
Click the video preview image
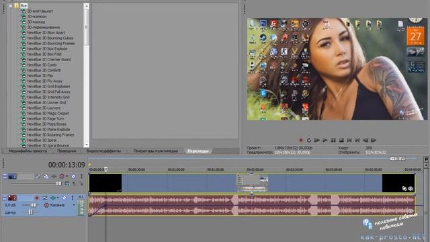click(337, 69)
